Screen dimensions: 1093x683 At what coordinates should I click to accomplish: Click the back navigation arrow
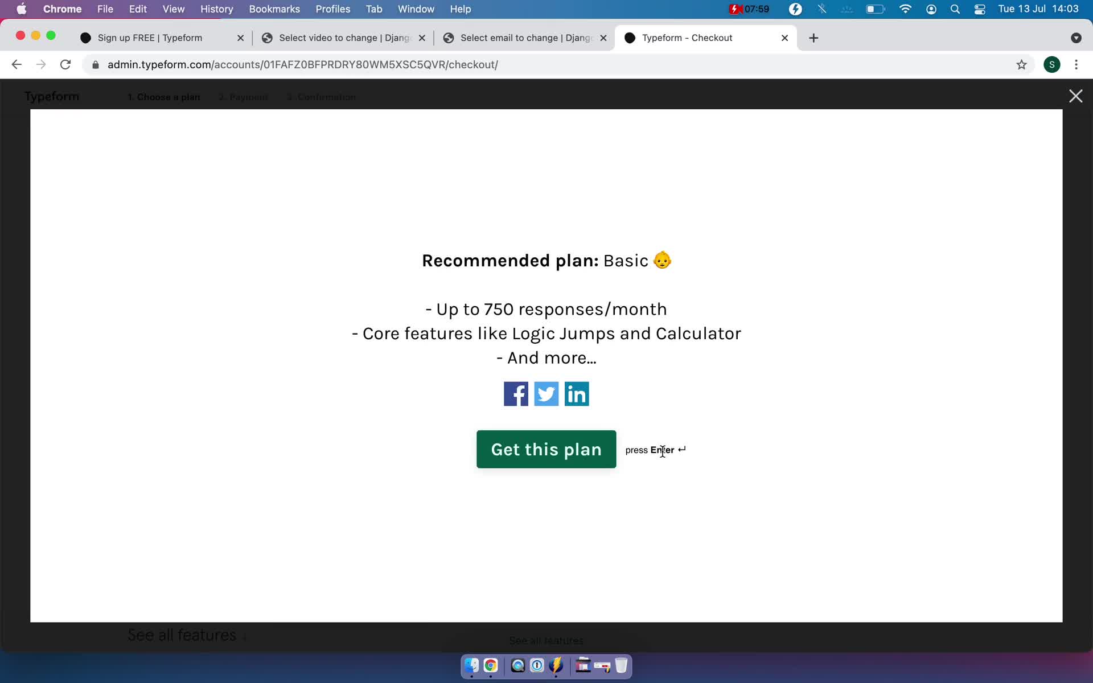click(x=17, y=64)
